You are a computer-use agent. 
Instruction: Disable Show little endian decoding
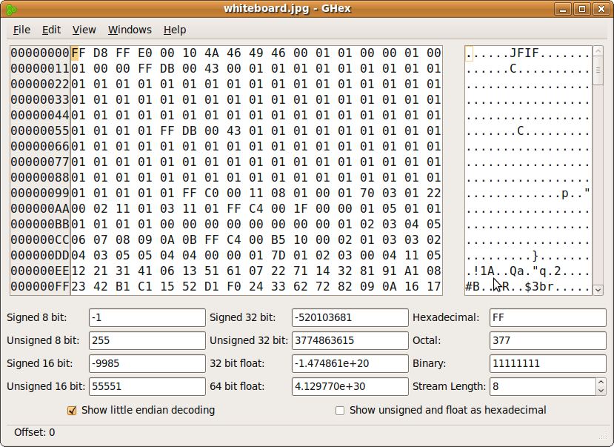pos(72,410)
